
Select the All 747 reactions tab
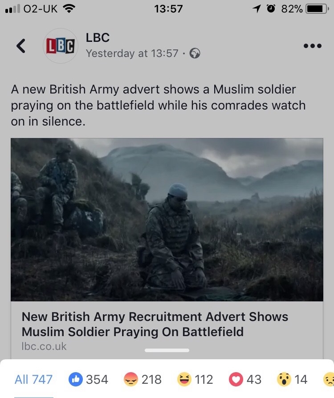[x=33, y=380]
